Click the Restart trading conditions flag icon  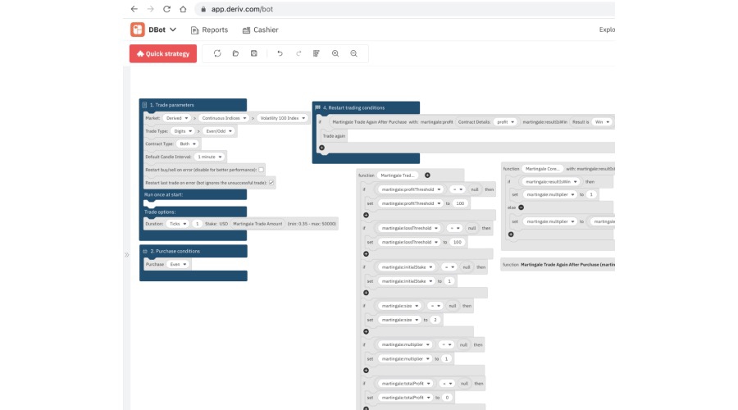pos(317,107)
